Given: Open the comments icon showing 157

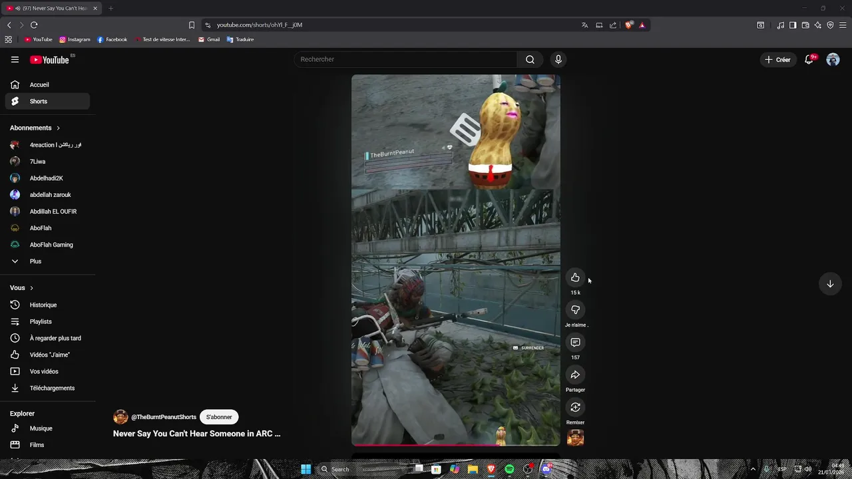Looking at the screenshot, I should [x=575, y=343].
